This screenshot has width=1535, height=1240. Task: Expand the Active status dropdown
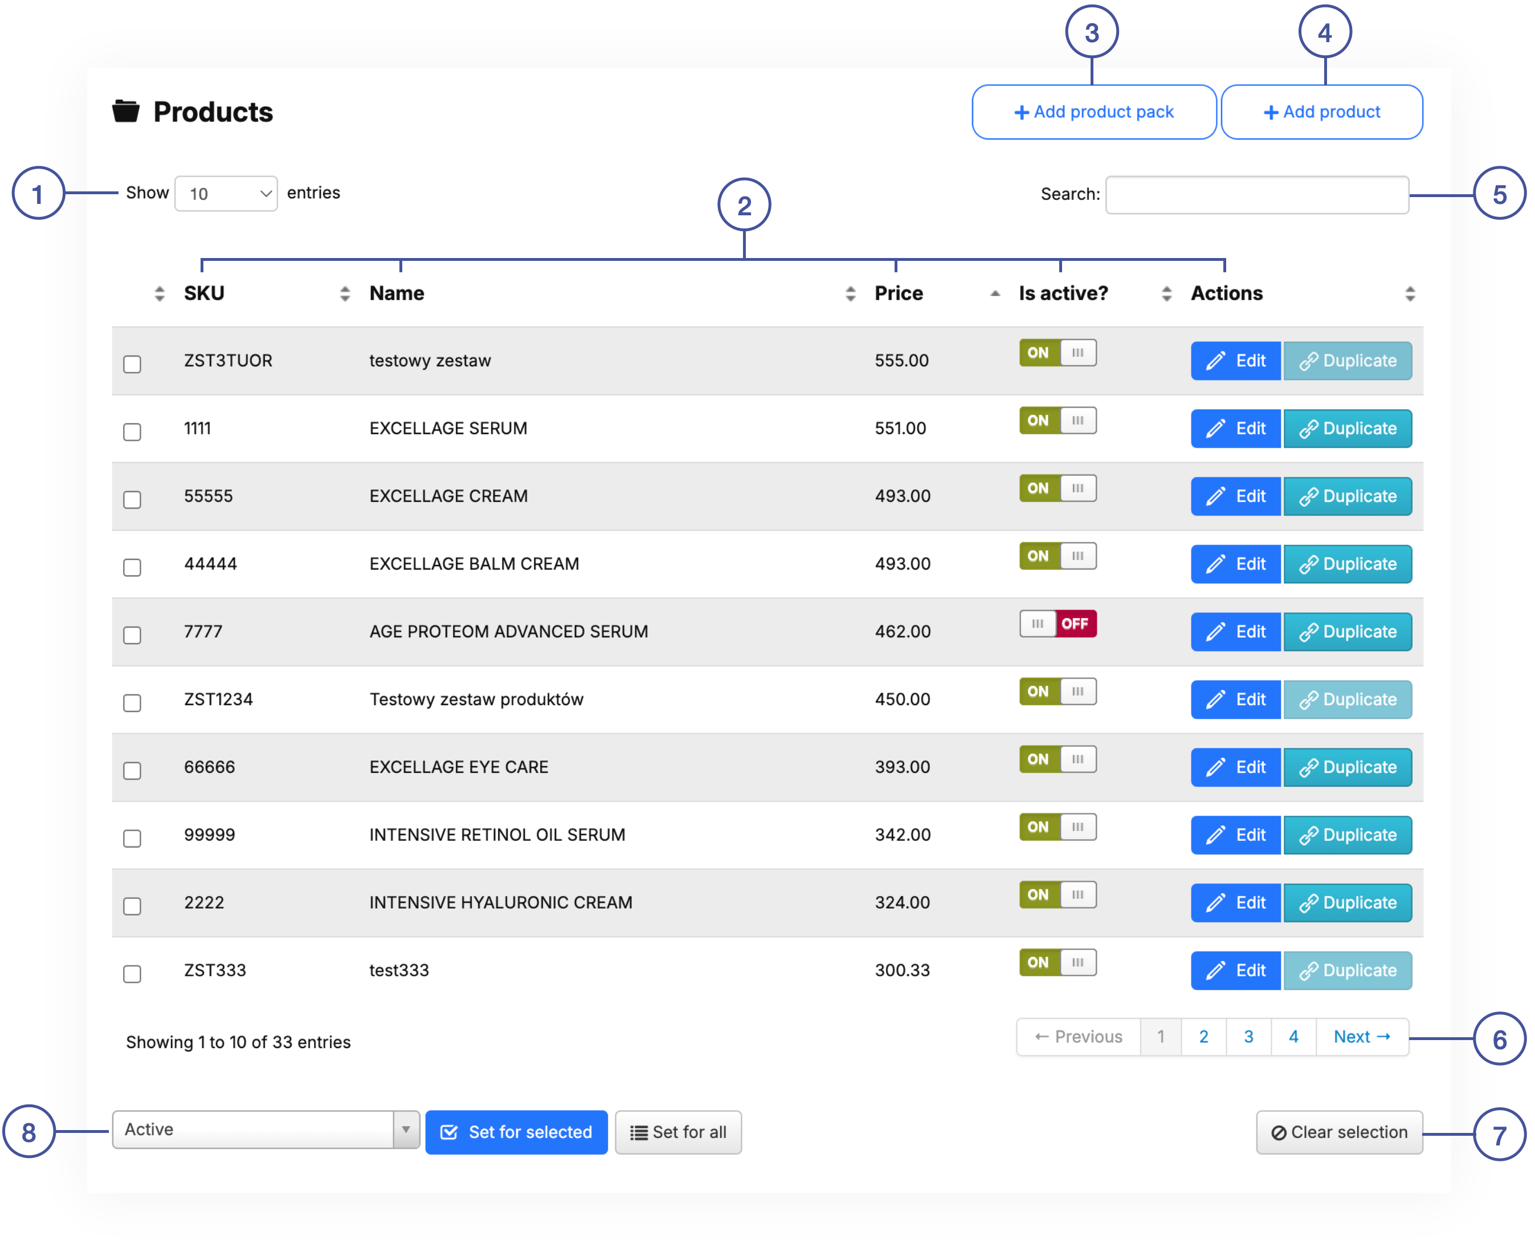(x=265, y=1129)
